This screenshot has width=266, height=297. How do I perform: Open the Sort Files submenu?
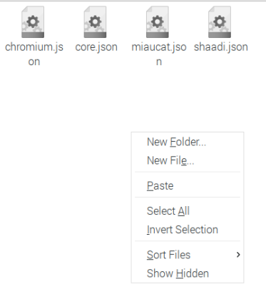pyautogui.click(x=188, y=255)
